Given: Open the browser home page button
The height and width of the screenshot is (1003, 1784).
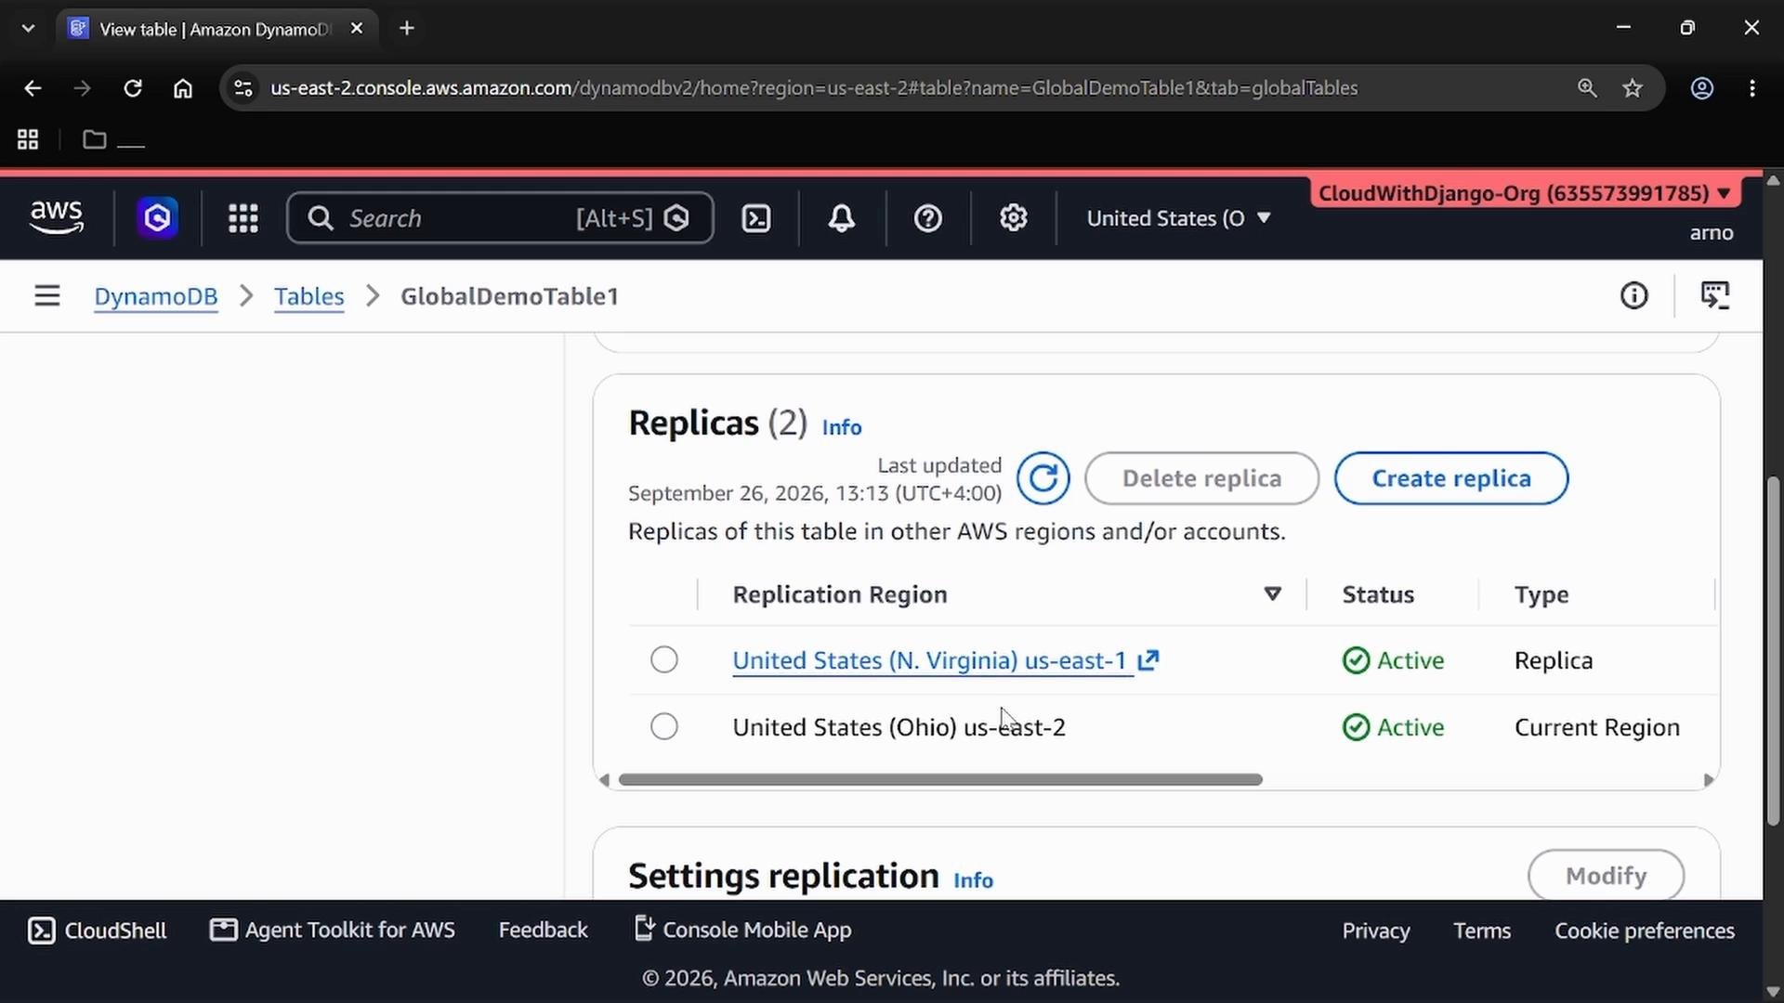Looking at the screenshot, I should pyautogui.click(x=183, y=88).
